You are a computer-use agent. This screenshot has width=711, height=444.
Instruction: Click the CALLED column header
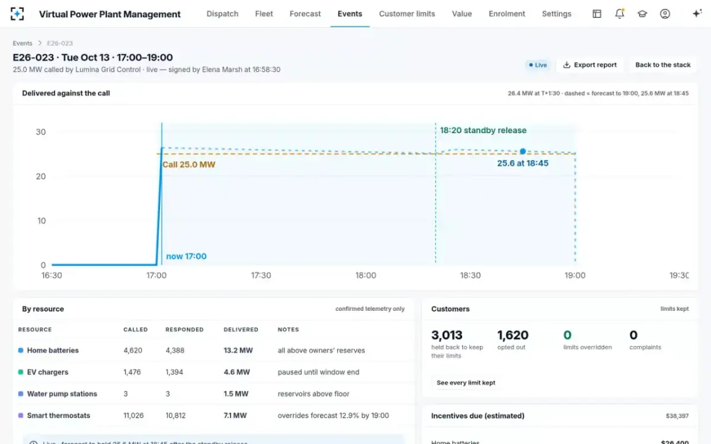click(x=136, y=330)
